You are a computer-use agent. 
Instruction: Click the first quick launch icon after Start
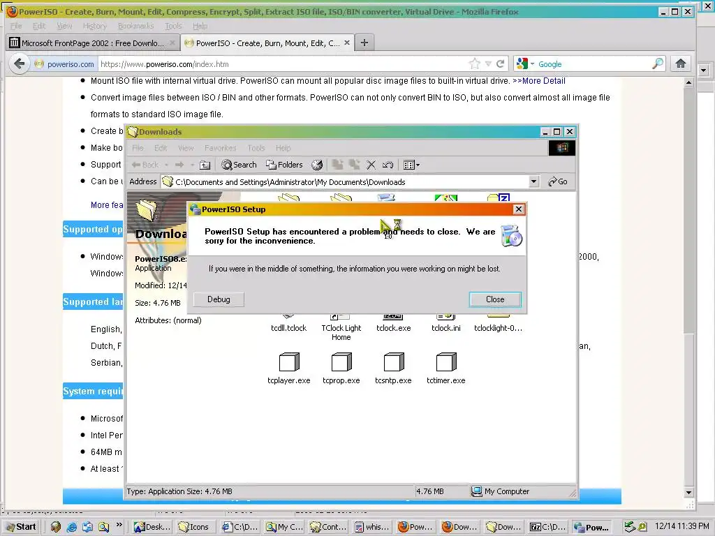[56, 527]
